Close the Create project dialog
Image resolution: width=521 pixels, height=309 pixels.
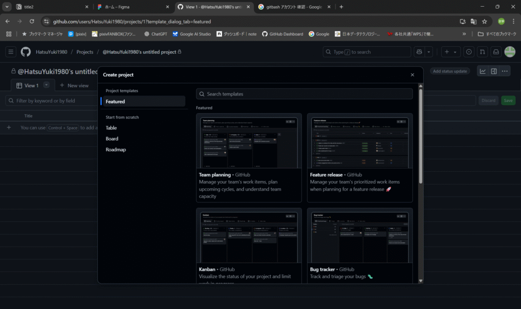tap(412, 75)
